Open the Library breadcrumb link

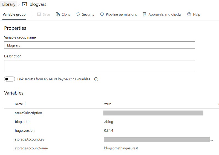(9, 5)
